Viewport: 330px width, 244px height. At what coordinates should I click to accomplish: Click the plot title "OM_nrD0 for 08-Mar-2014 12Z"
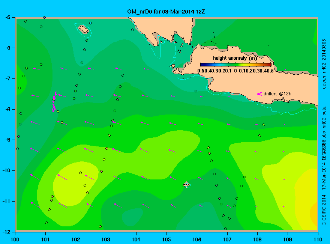166,11
